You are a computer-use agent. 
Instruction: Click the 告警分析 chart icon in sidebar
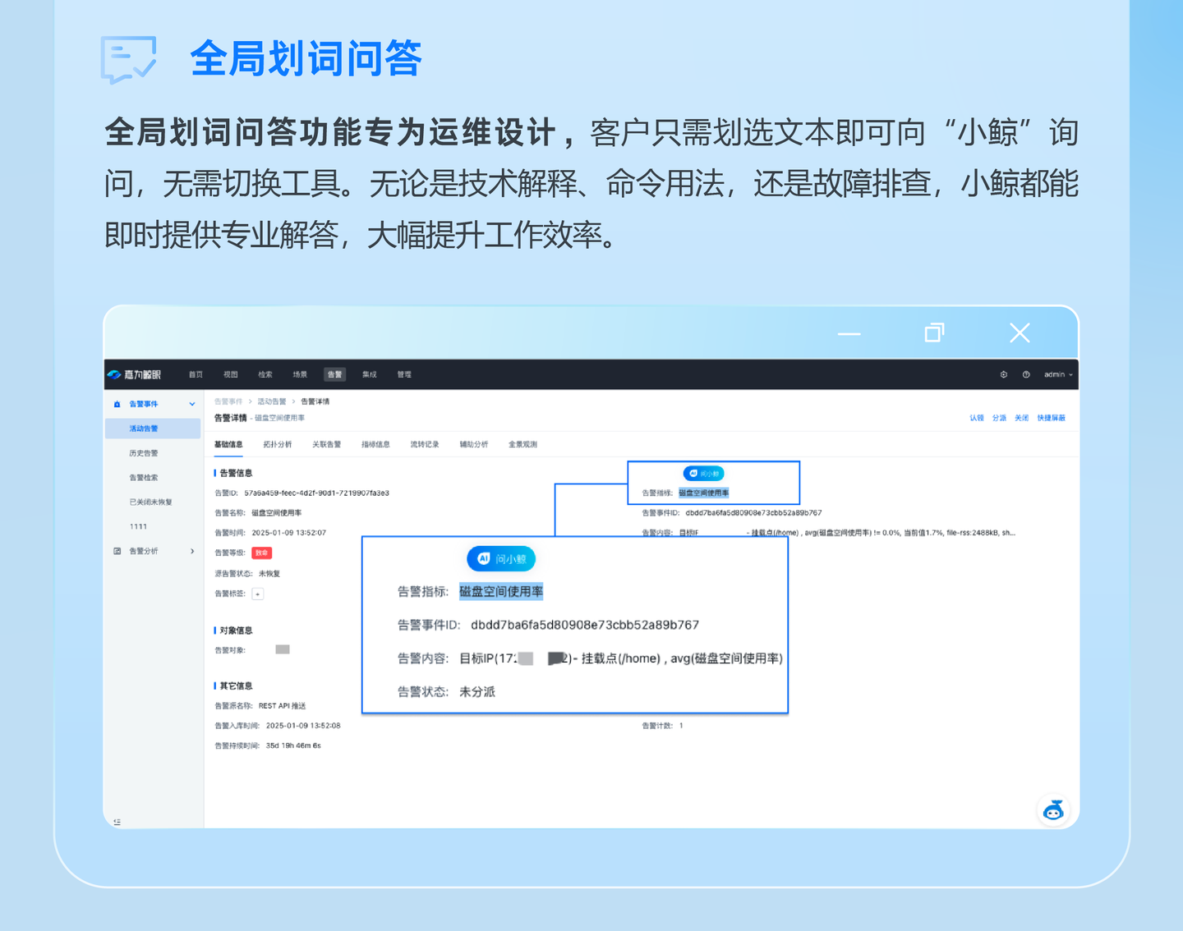pos(117,551)
